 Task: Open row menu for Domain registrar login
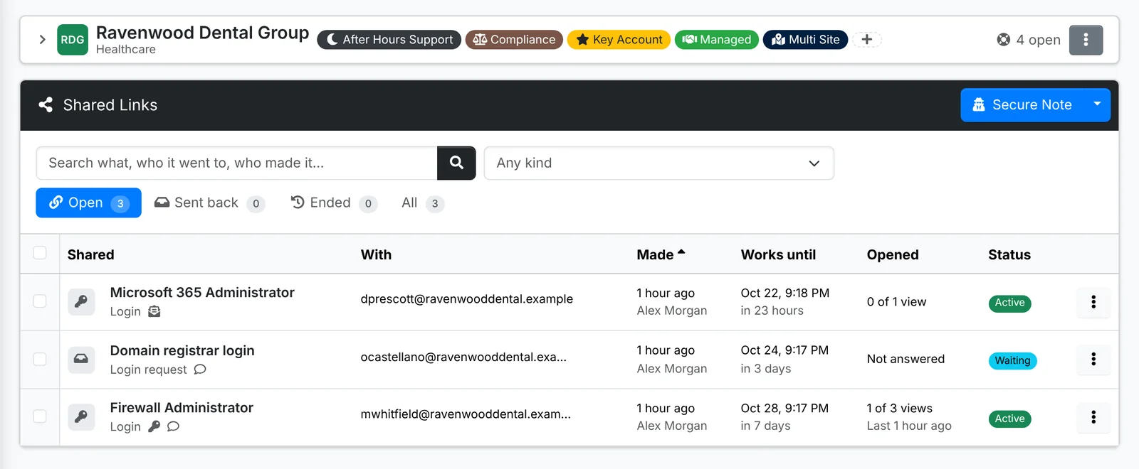(1093, 359)
